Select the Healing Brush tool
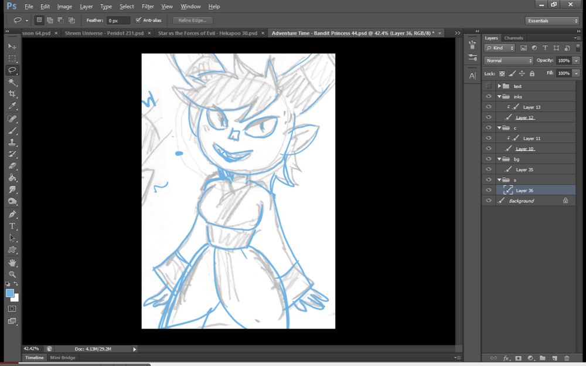Screen dimensions: 586x366 click(12, 118)
